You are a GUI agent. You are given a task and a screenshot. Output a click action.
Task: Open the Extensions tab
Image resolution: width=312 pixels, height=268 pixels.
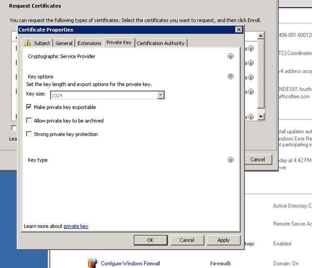[89, 43]
